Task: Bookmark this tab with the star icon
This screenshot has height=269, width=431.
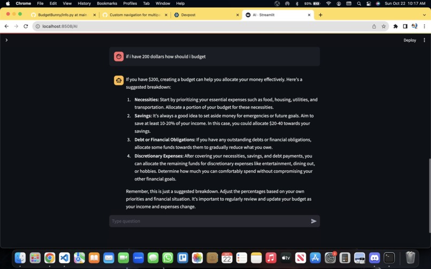Action: [384, 26]
